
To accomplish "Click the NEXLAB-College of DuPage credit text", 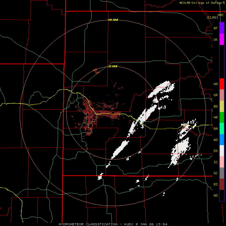I will click(201, 3).
